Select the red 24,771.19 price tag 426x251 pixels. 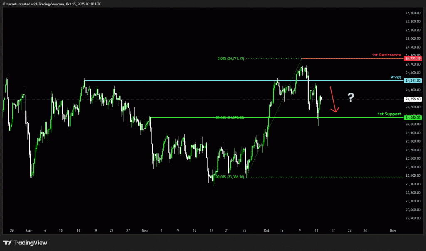tap(413, 59)
